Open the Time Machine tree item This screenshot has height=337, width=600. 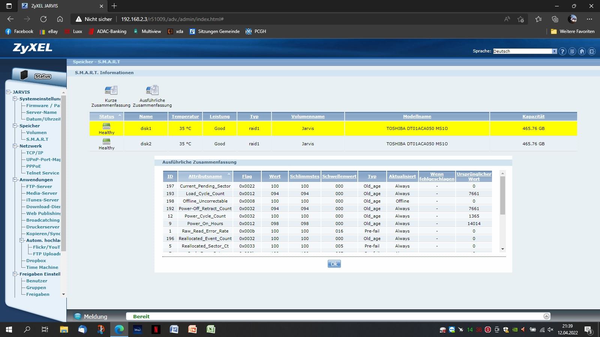coord(42,267)
